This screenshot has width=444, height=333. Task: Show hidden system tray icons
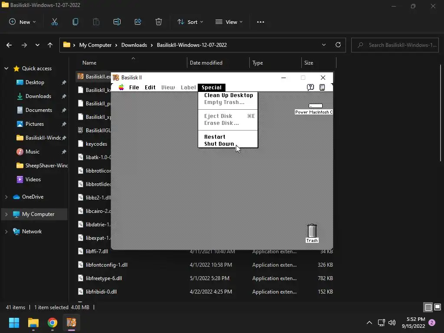click(x=369, y=323)
